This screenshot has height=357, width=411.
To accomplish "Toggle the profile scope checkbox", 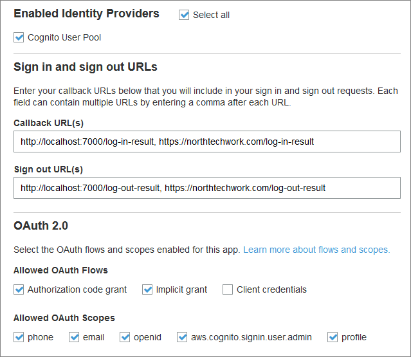I will click(333, 337).
